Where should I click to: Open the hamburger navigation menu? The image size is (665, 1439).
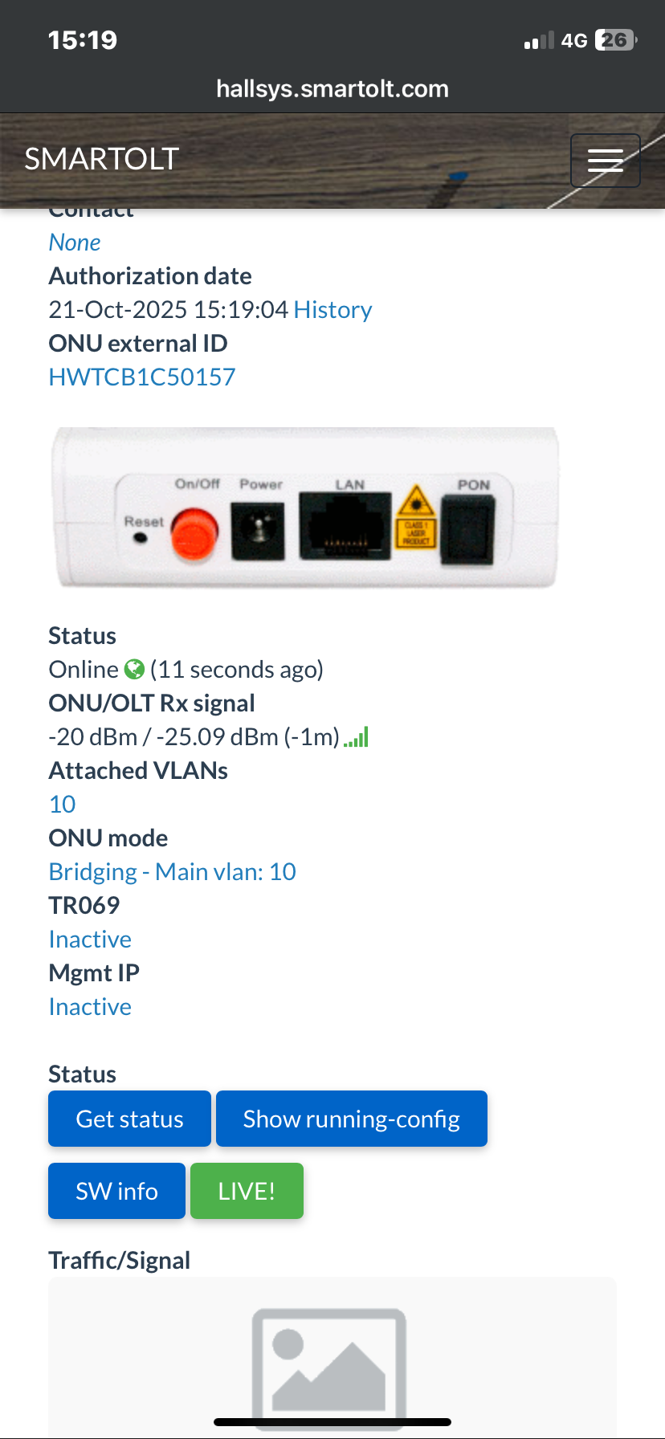(x=605, y=161)
